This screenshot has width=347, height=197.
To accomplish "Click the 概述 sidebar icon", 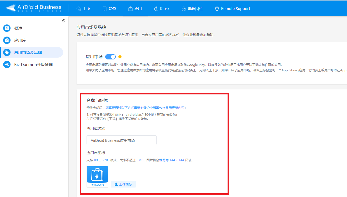I will coord(7,28).
